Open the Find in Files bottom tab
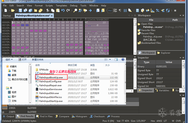 [44, 116]
